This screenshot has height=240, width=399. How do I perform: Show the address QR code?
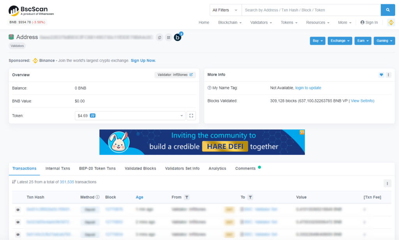168,38
